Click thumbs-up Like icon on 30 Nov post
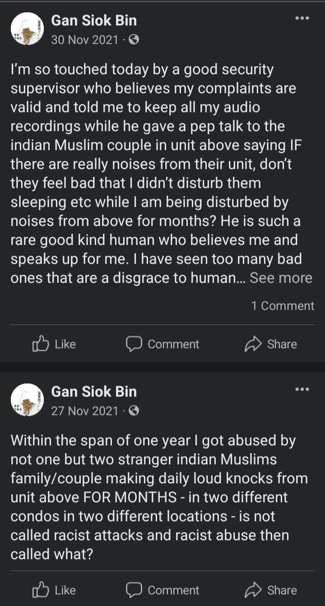 coord(40,344)
